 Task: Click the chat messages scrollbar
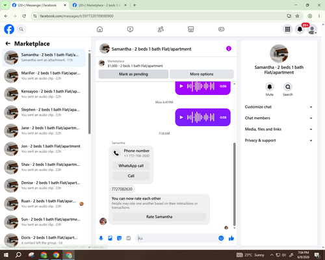coord(234,184)
